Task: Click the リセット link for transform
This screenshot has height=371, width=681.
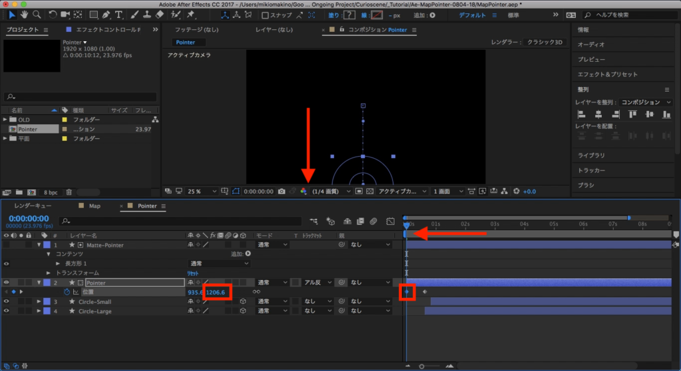Action: (193, 273)
